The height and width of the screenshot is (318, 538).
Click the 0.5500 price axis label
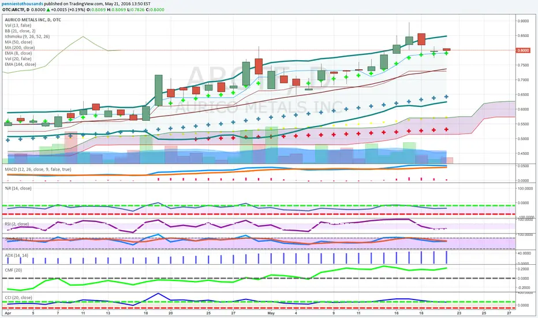[523, 124]
